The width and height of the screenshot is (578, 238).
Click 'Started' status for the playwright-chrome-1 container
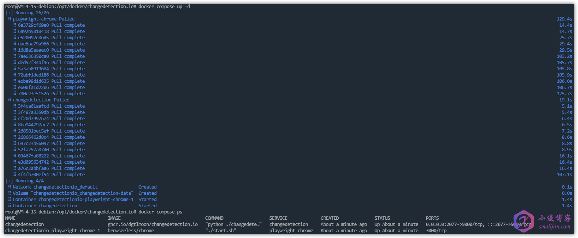pyautogui.click(x=148, y=200)
